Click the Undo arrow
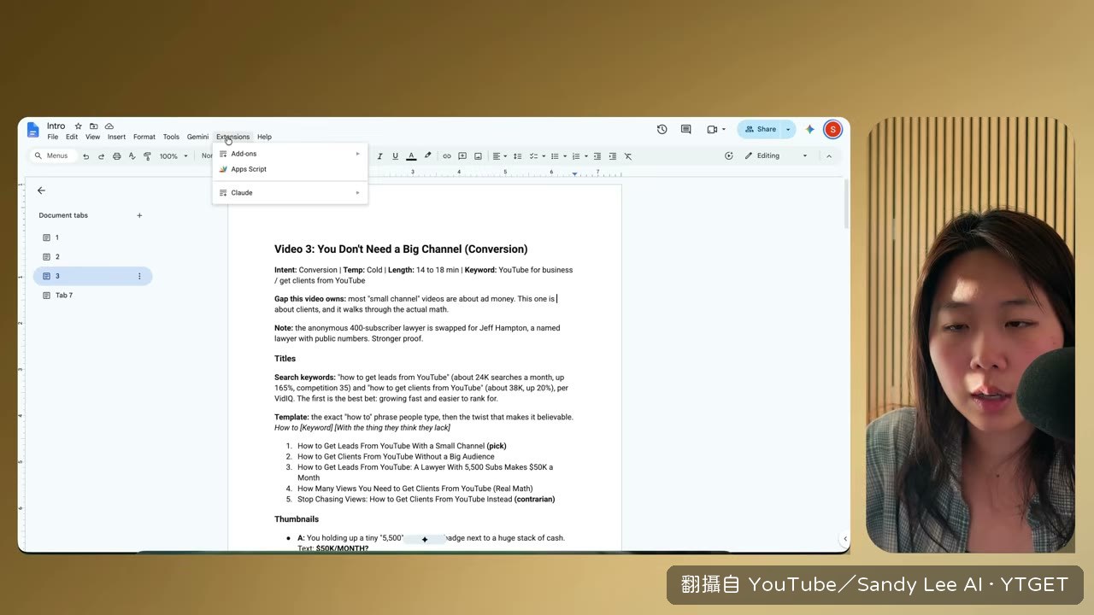 tap(85, 156)
